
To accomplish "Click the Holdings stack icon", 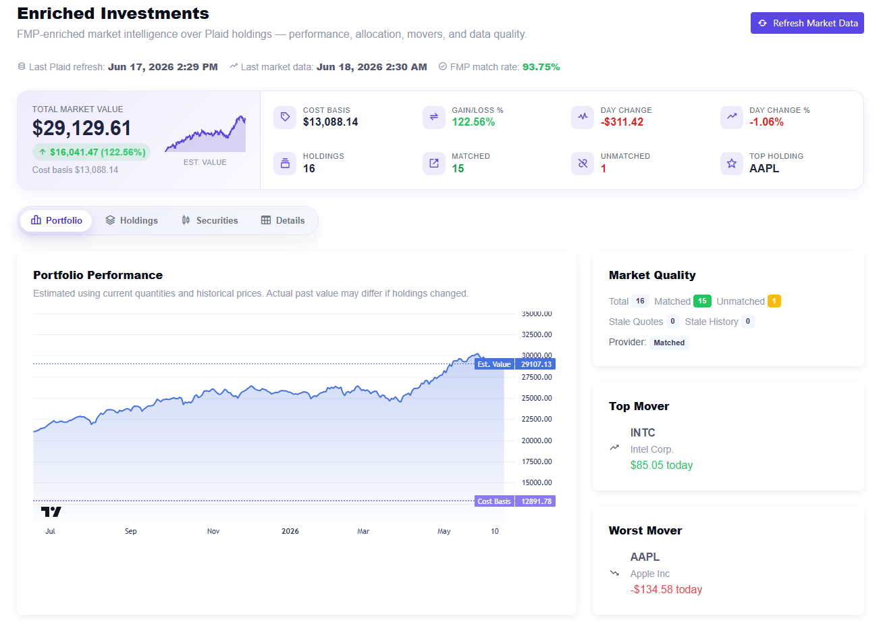I will click(x=285, y=163).
